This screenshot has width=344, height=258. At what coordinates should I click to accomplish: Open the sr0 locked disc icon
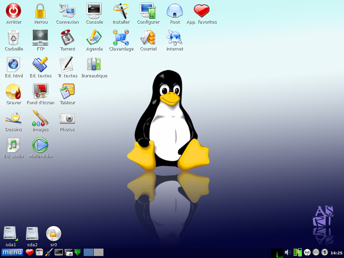click(53, 233)
